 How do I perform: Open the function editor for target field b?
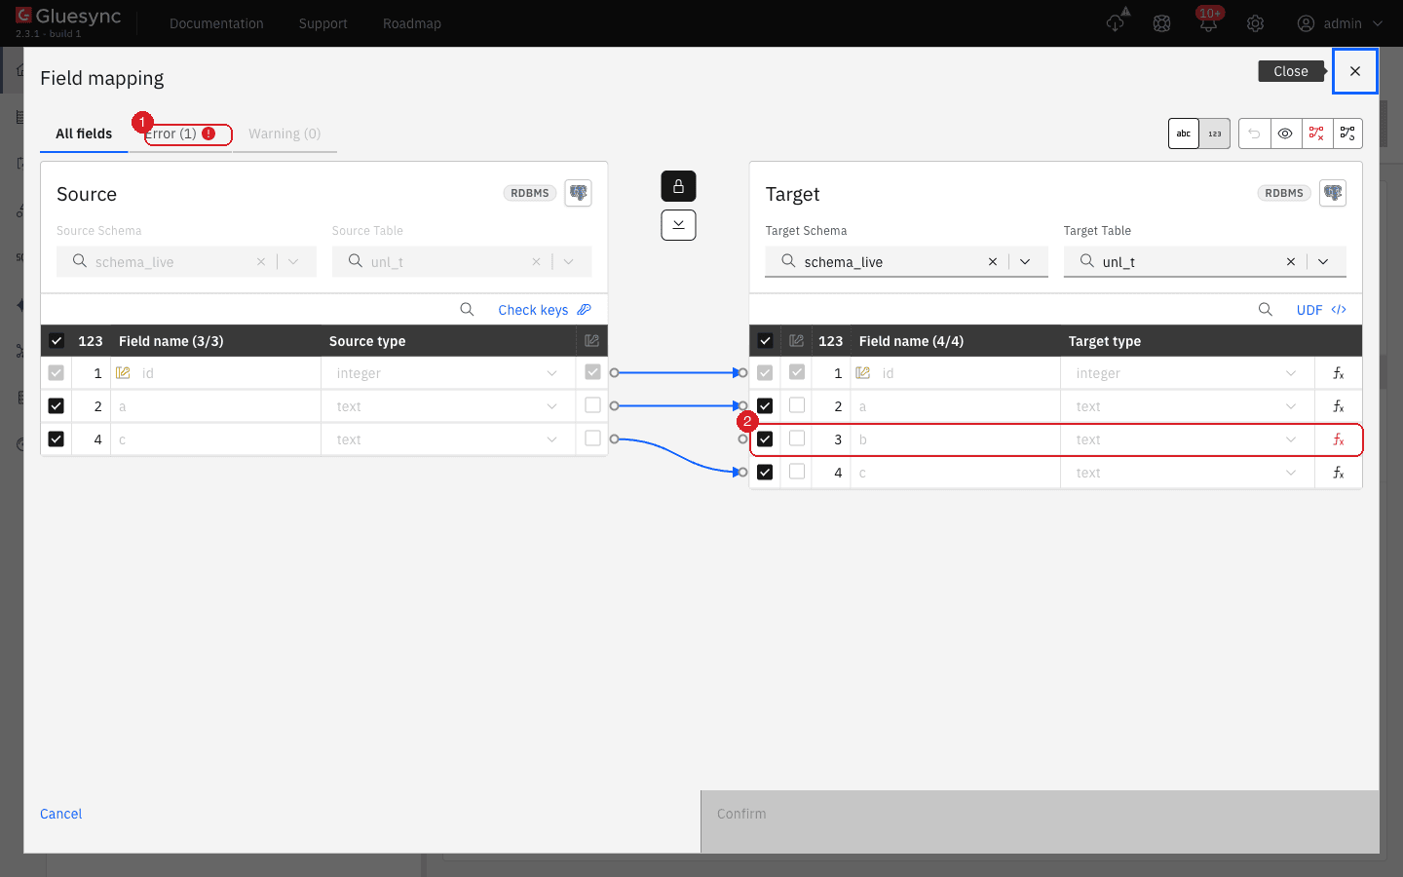tap(1339, 439)
